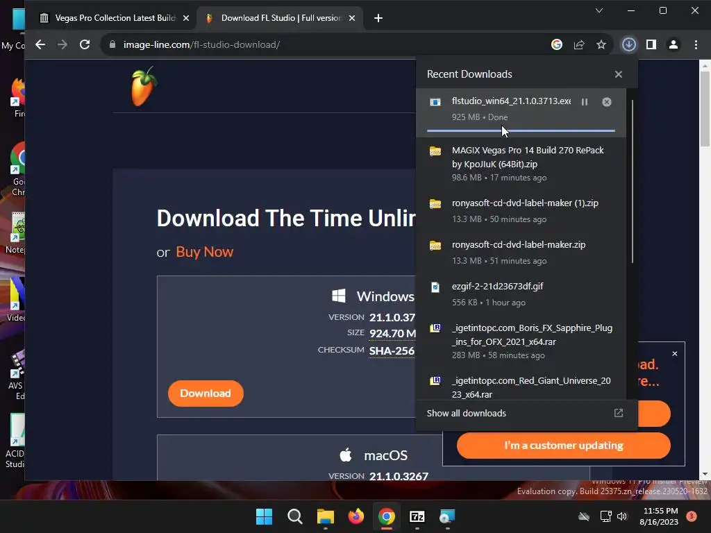This screenshot has width=711, height=533.
Task: Click the Google icon in address bar
Action: 557,44
